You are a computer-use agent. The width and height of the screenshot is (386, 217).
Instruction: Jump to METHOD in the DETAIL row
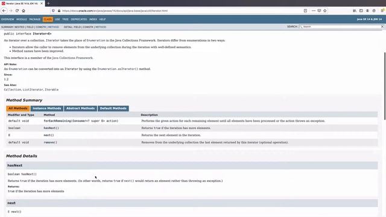point(101,27)
